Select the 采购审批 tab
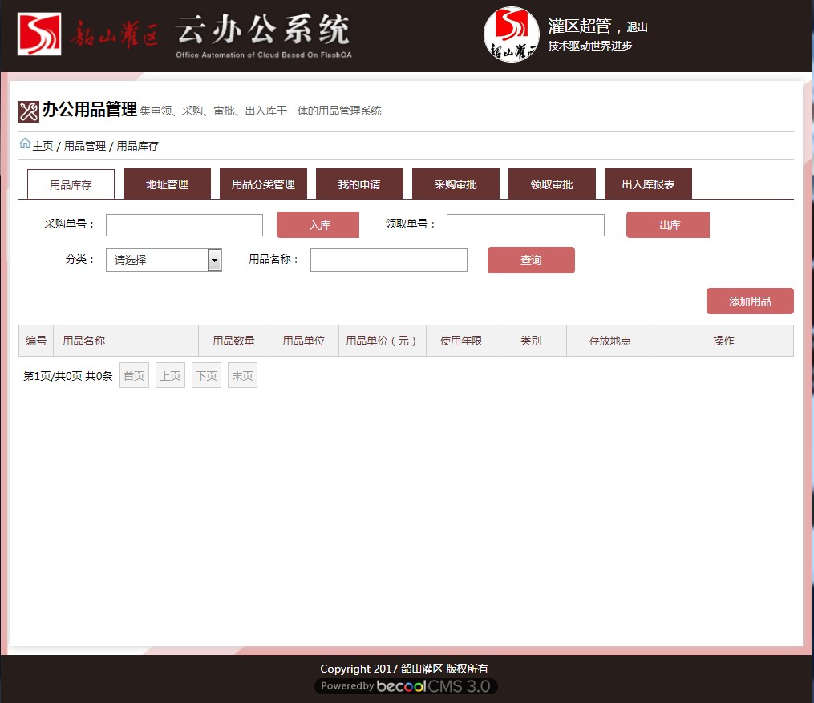 tap(456, 184)
